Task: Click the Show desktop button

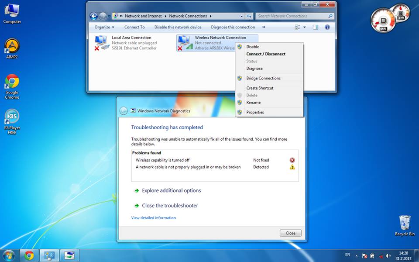Action: (417, 255)
